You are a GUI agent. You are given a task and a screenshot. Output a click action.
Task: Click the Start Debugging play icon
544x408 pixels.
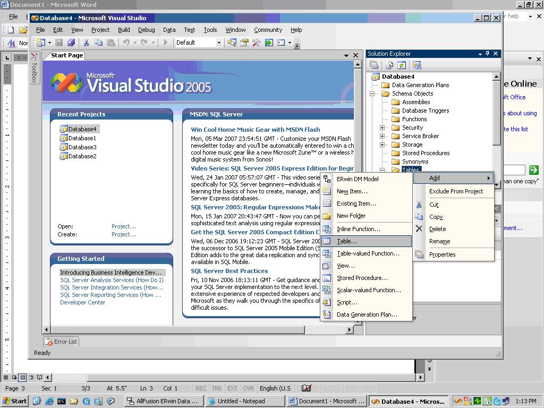click(166, 42)
